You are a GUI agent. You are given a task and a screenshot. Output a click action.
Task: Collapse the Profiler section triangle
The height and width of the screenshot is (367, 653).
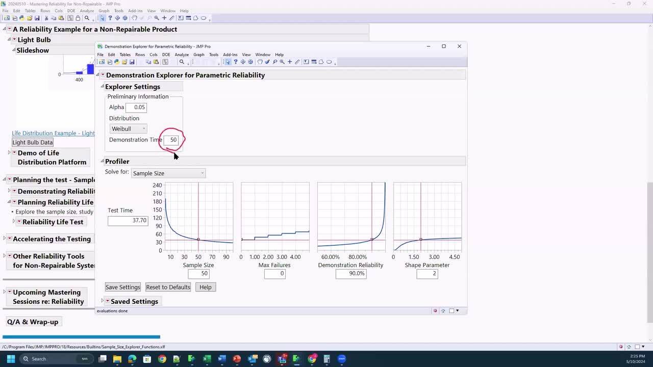102,162
